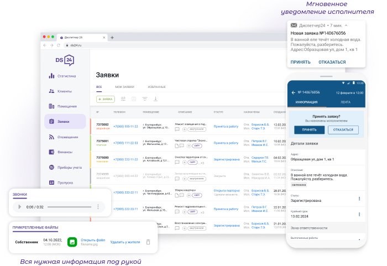This screenshot has height=266, width=387.
Task: Open audio player three-dot menu
Action: click(98, 207)
